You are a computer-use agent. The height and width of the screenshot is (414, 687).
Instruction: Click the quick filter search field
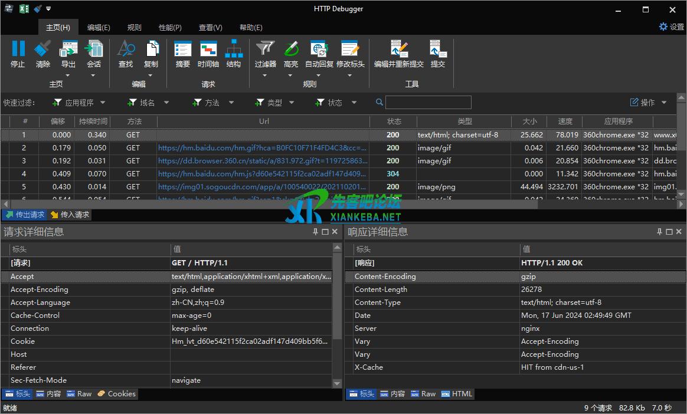[428, 103]
